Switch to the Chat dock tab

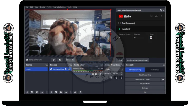pos(120,60)
